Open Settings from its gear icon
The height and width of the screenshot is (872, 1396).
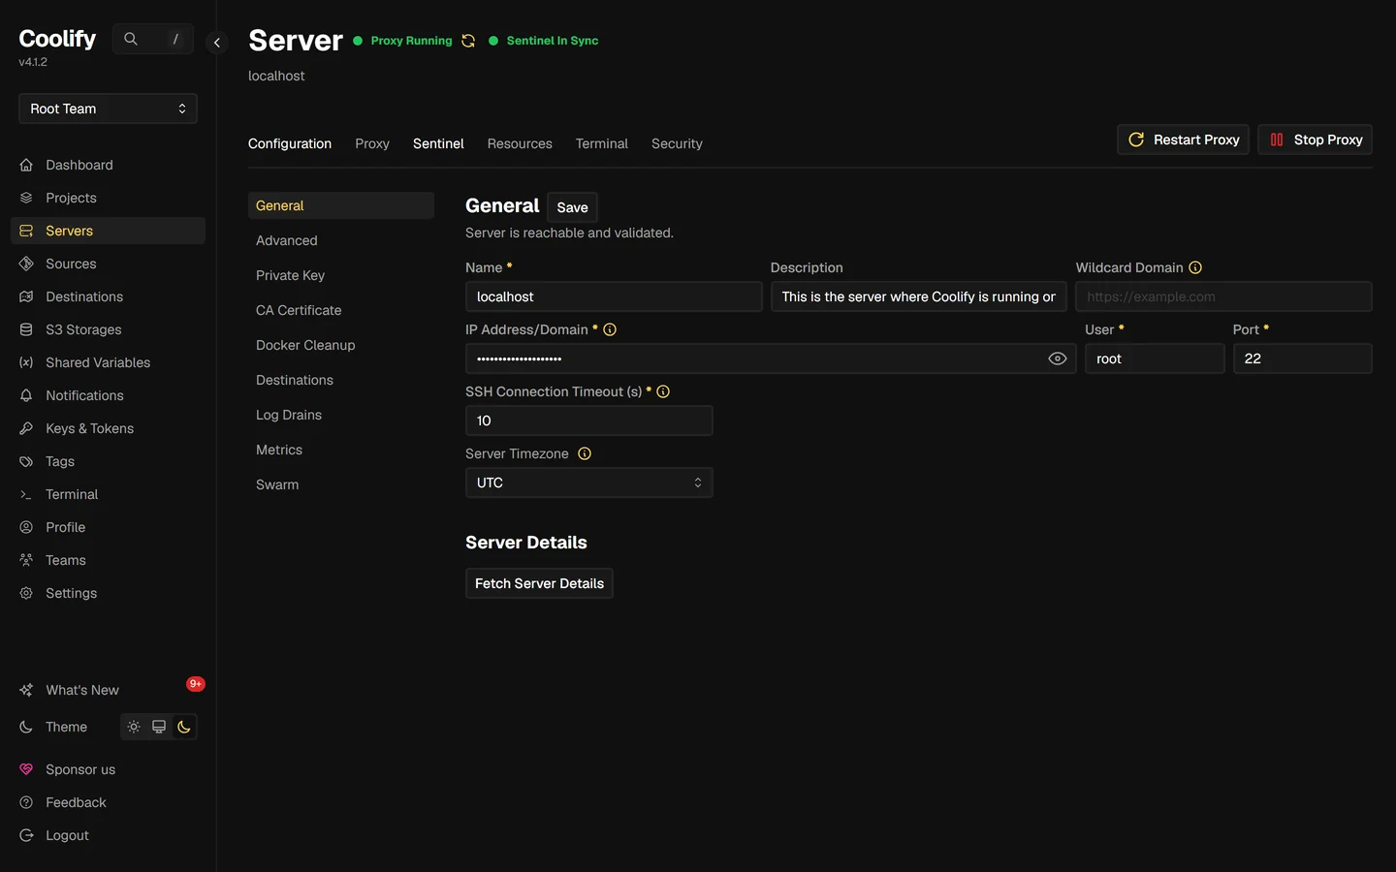click(x=26, y=593)
